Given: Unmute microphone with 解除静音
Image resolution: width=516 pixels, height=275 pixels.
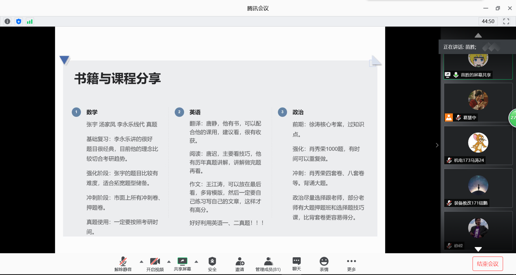Looking at the screenshot, I should (123, 264).
